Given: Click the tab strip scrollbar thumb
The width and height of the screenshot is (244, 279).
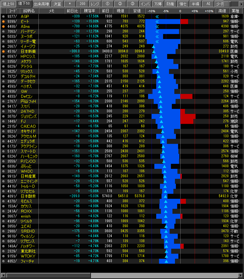Looking at the screenshot, I should point(230,4).
